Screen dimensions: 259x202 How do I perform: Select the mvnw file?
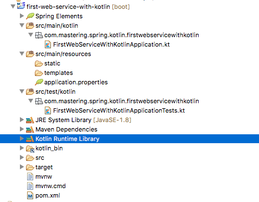pyautogui.click(x=39, y=176)
